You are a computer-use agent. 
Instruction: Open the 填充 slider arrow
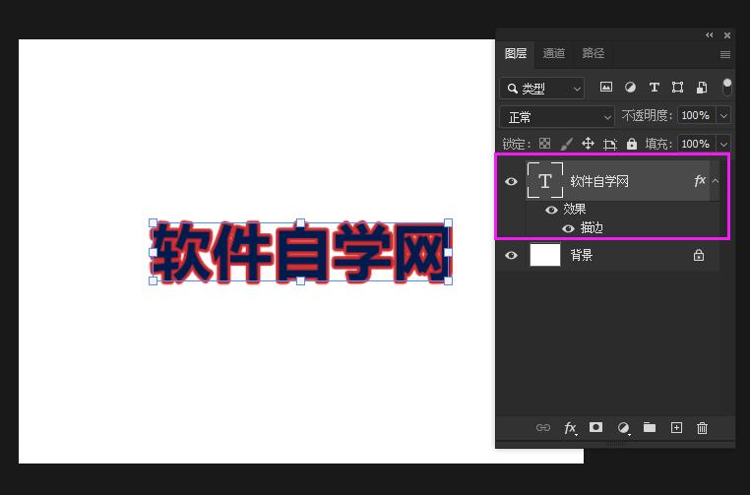coord(723,144)
